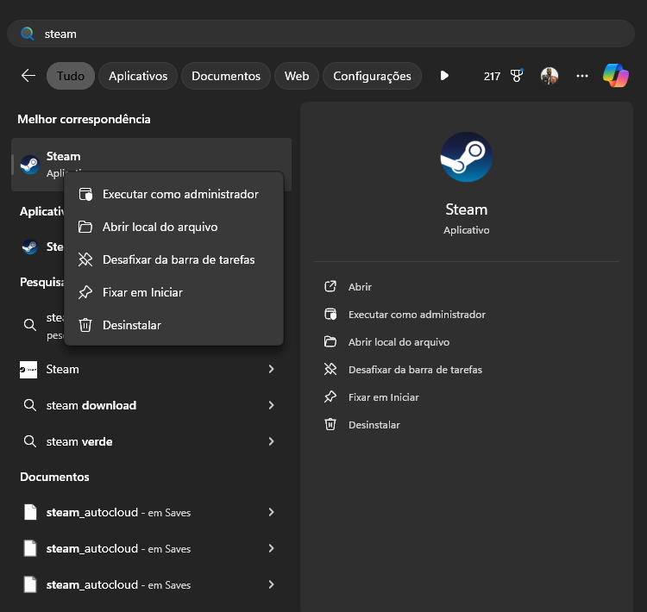647x612 pixels.
Task: Switch to the Web filter tab
Action: [297, 76]
